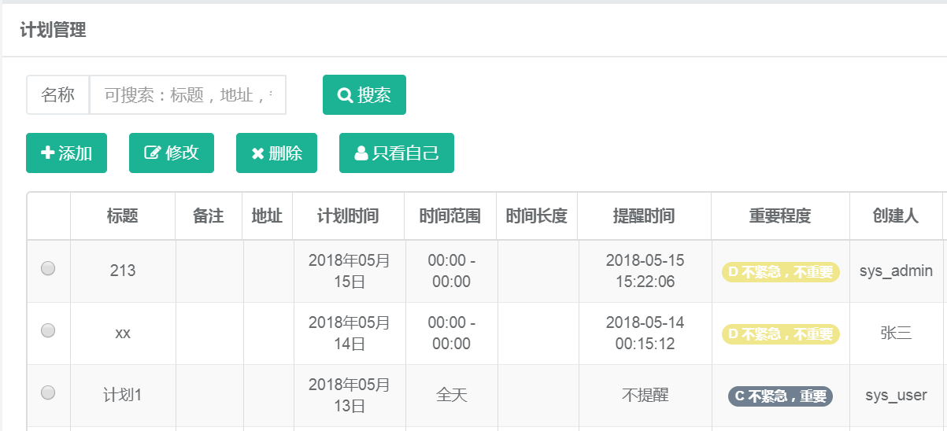This screenshot has height=431, width=947.
Task: Select the radio button for 计划1
Action: point(48,392)
